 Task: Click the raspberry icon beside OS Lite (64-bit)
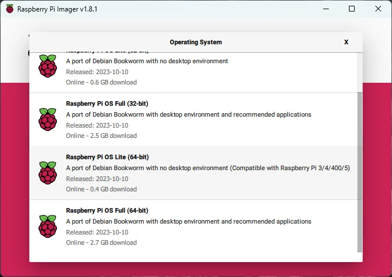coord(48,173)
